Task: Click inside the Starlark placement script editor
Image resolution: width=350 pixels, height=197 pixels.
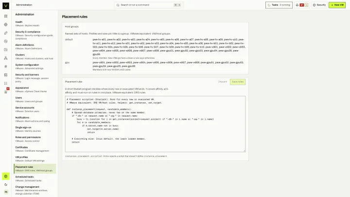Action: [155, 124]
